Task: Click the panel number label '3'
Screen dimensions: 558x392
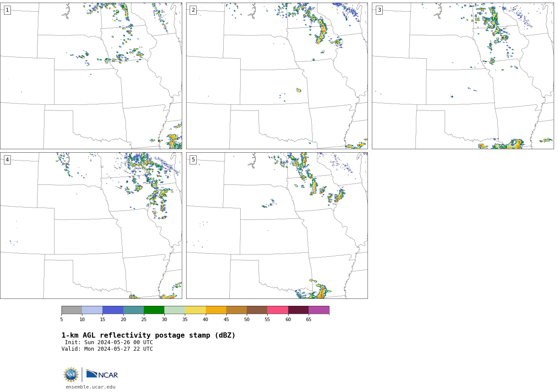Action: pos(379,10)
